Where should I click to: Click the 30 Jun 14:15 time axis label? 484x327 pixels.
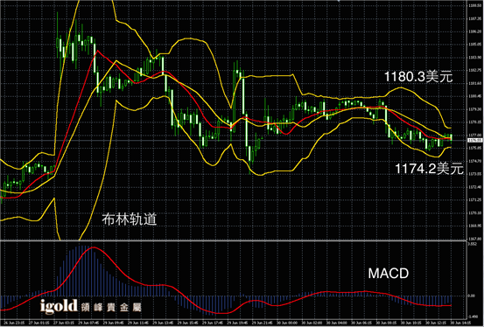tap(460, 324)
